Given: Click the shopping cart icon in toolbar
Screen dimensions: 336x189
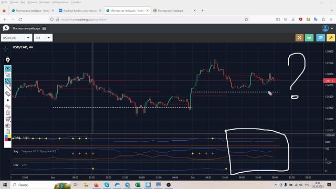Looking at the screenshot, I should pyautogui.click(x=8, y=119).
